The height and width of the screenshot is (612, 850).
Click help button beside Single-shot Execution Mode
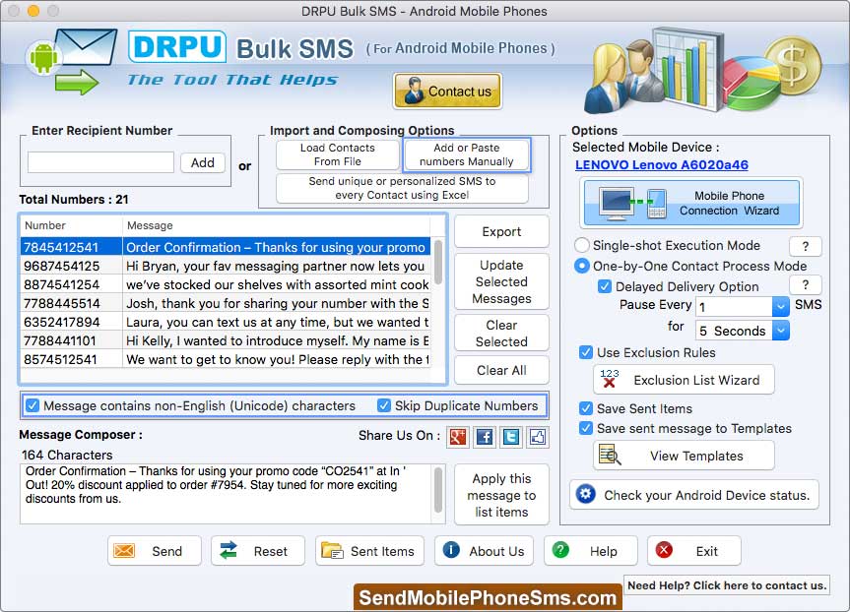pos(806,246)
